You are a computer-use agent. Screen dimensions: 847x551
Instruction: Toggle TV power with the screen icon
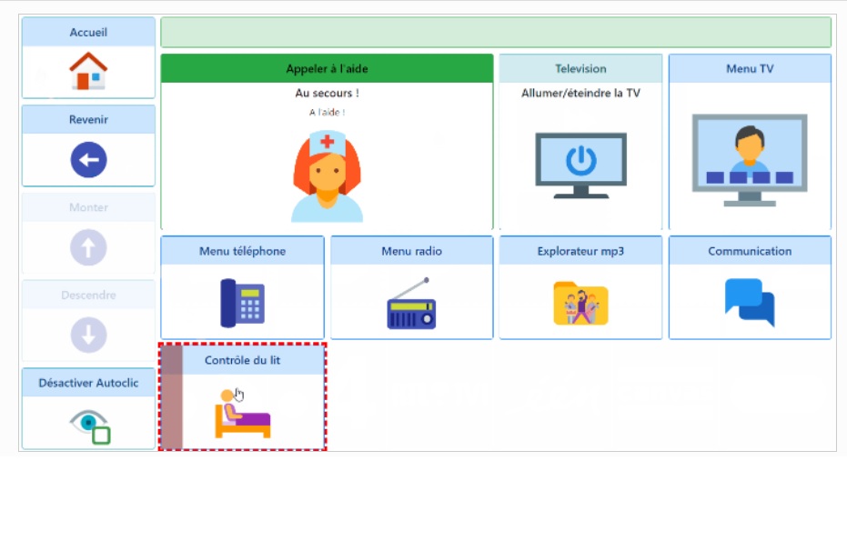click(x=580, y=165)
